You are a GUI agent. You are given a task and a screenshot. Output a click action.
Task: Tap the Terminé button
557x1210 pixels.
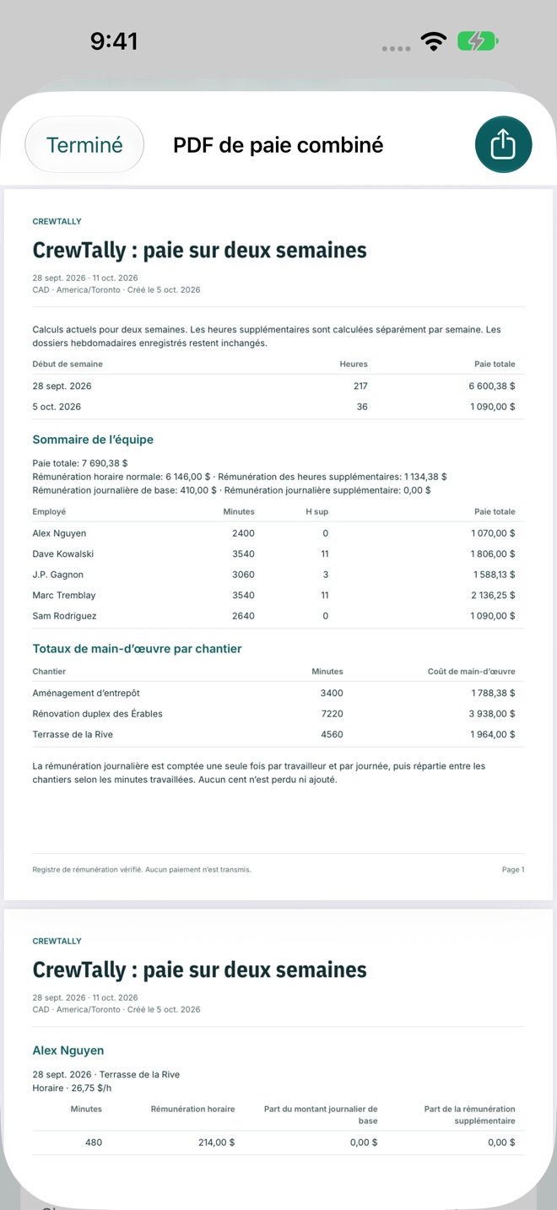(84, 144)
